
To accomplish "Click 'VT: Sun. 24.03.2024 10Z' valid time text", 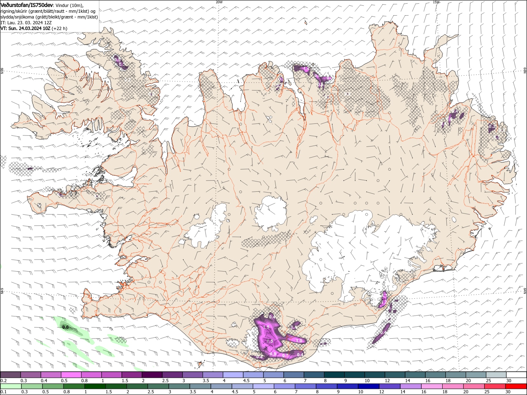I will tap(26, 28).
